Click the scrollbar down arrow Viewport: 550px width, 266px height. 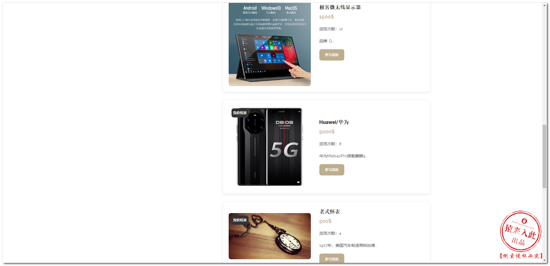(x=545, y=260)
